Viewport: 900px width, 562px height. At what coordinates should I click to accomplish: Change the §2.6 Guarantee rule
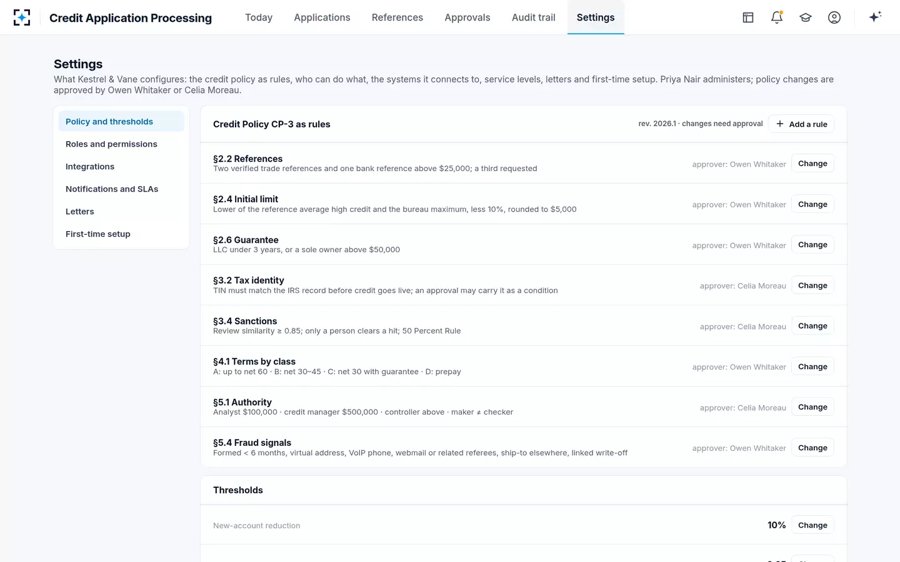click(x=812, y=245)
